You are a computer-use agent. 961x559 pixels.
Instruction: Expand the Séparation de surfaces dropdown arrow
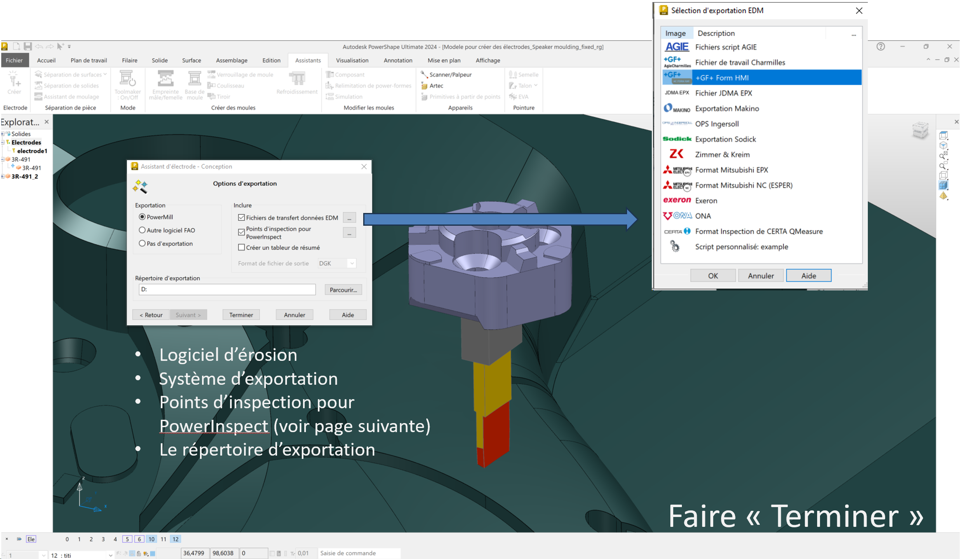(105, 74)
